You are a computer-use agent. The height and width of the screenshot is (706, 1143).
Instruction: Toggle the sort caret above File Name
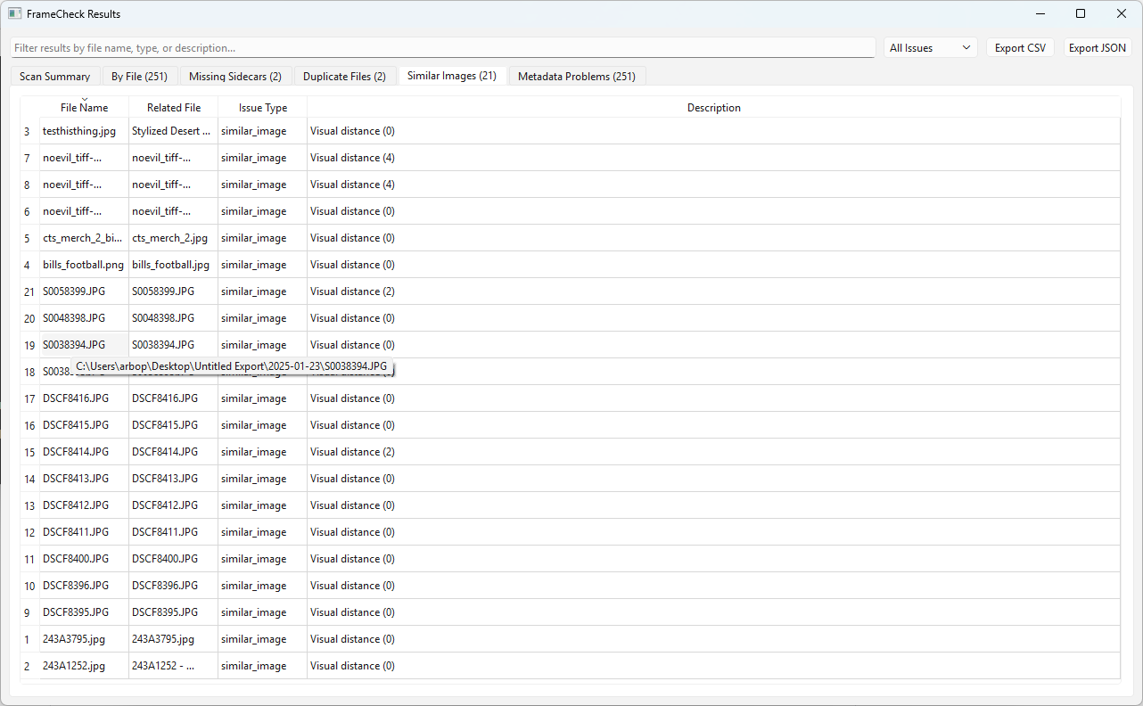coord(84,101)
